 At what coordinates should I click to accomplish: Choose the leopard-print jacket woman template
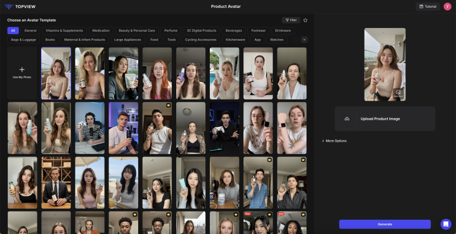191,128
